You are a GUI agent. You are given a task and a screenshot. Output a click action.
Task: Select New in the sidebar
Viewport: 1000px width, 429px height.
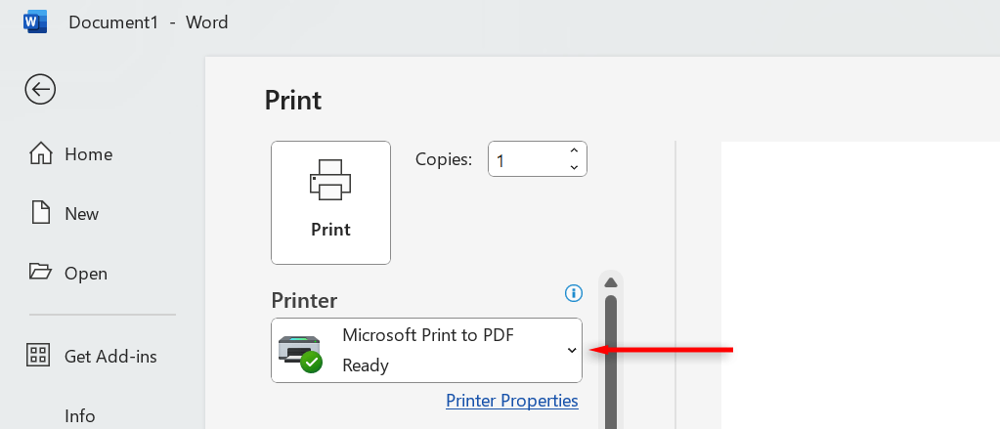tap(81, 214)
